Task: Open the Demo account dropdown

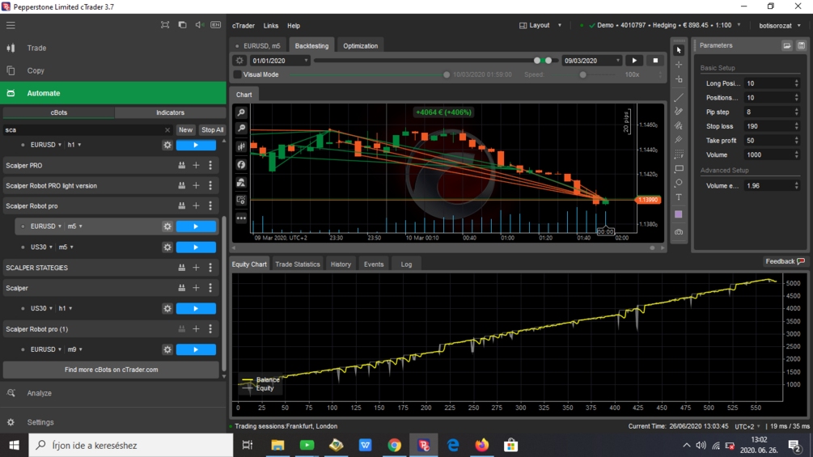Action: click(665, 25)
